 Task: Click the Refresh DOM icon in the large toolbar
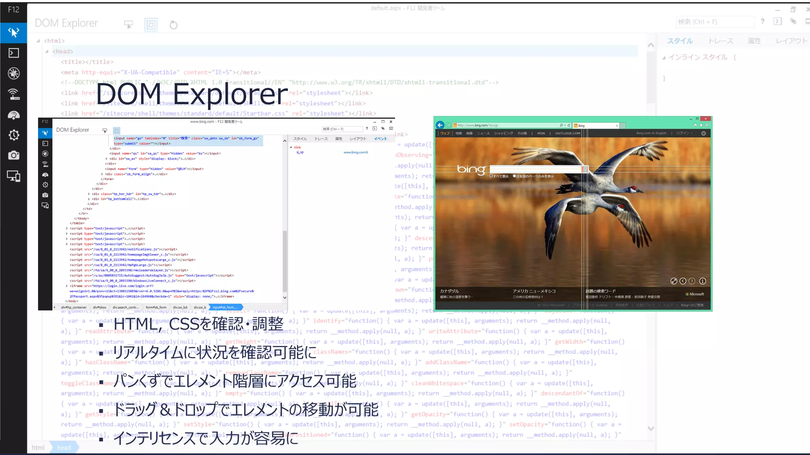(173, 25)
